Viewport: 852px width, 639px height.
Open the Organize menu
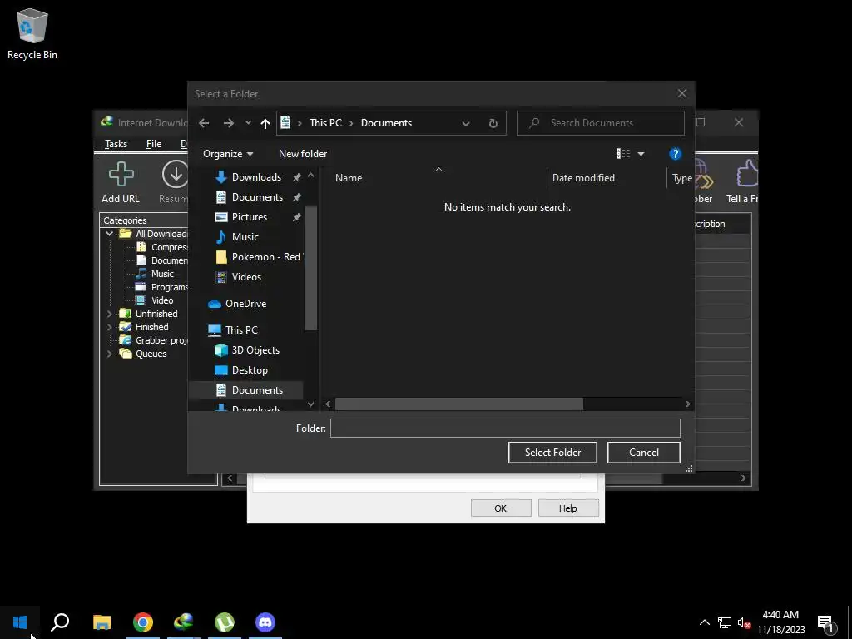tap(228, 154)
